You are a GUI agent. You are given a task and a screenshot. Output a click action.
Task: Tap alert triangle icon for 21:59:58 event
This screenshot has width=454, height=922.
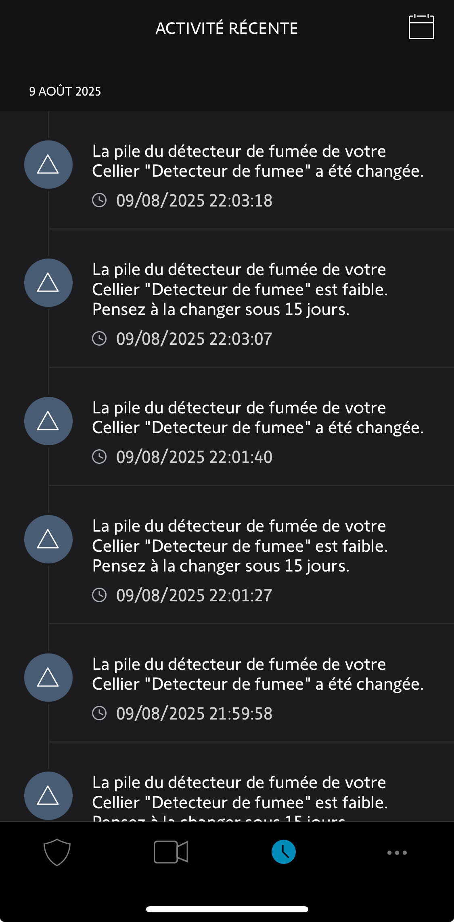pos(48,678)
